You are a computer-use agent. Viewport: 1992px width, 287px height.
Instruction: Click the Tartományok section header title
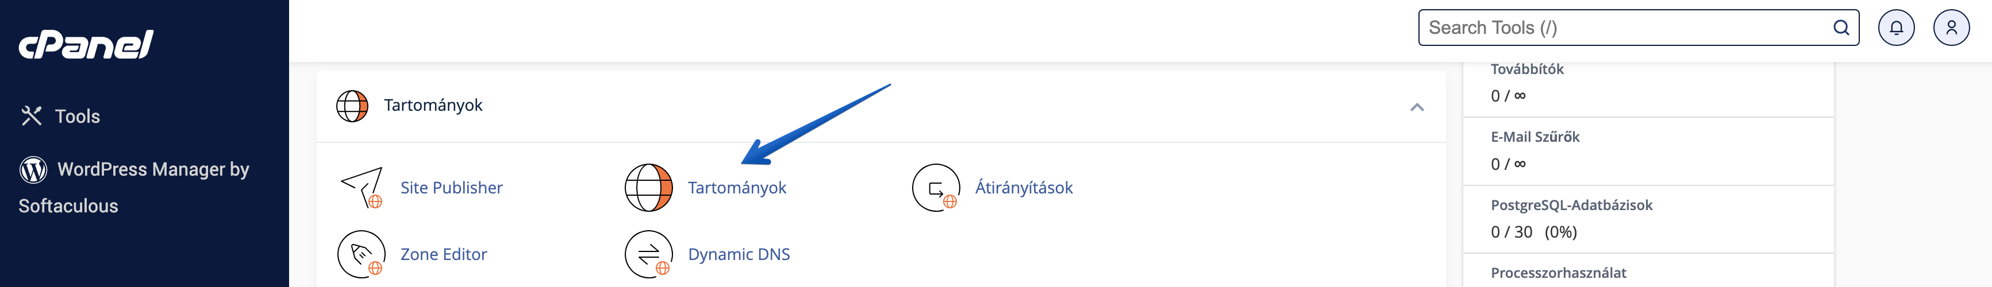coord(433,106)
